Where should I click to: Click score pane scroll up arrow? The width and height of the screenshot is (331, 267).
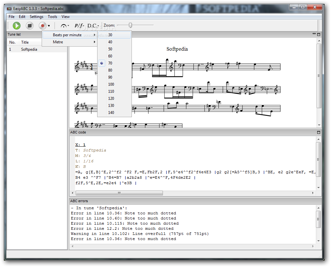point(319,41)
